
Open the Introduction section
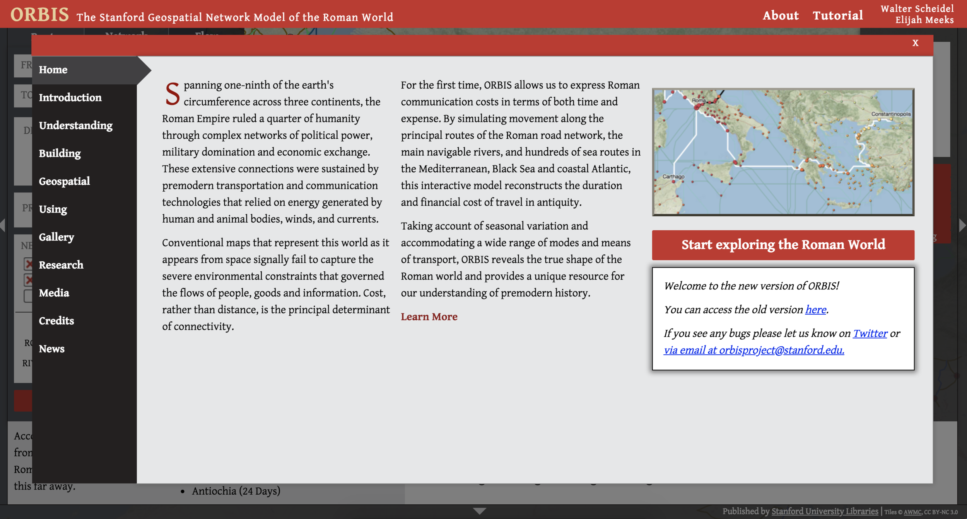(x=70, y=97)
